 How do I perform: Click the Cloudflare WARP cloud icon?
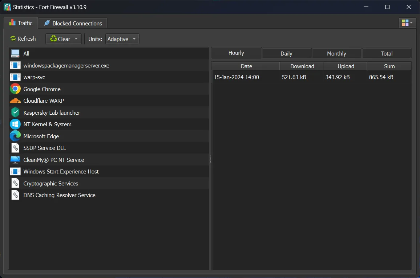tap(15, 101)
